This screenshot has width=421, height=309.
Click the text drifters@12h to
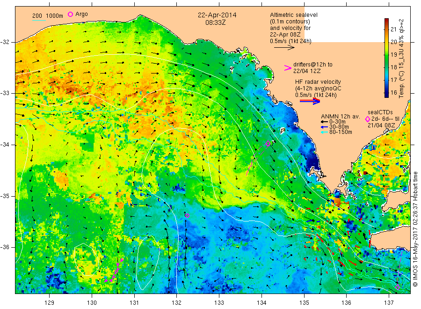313,65
